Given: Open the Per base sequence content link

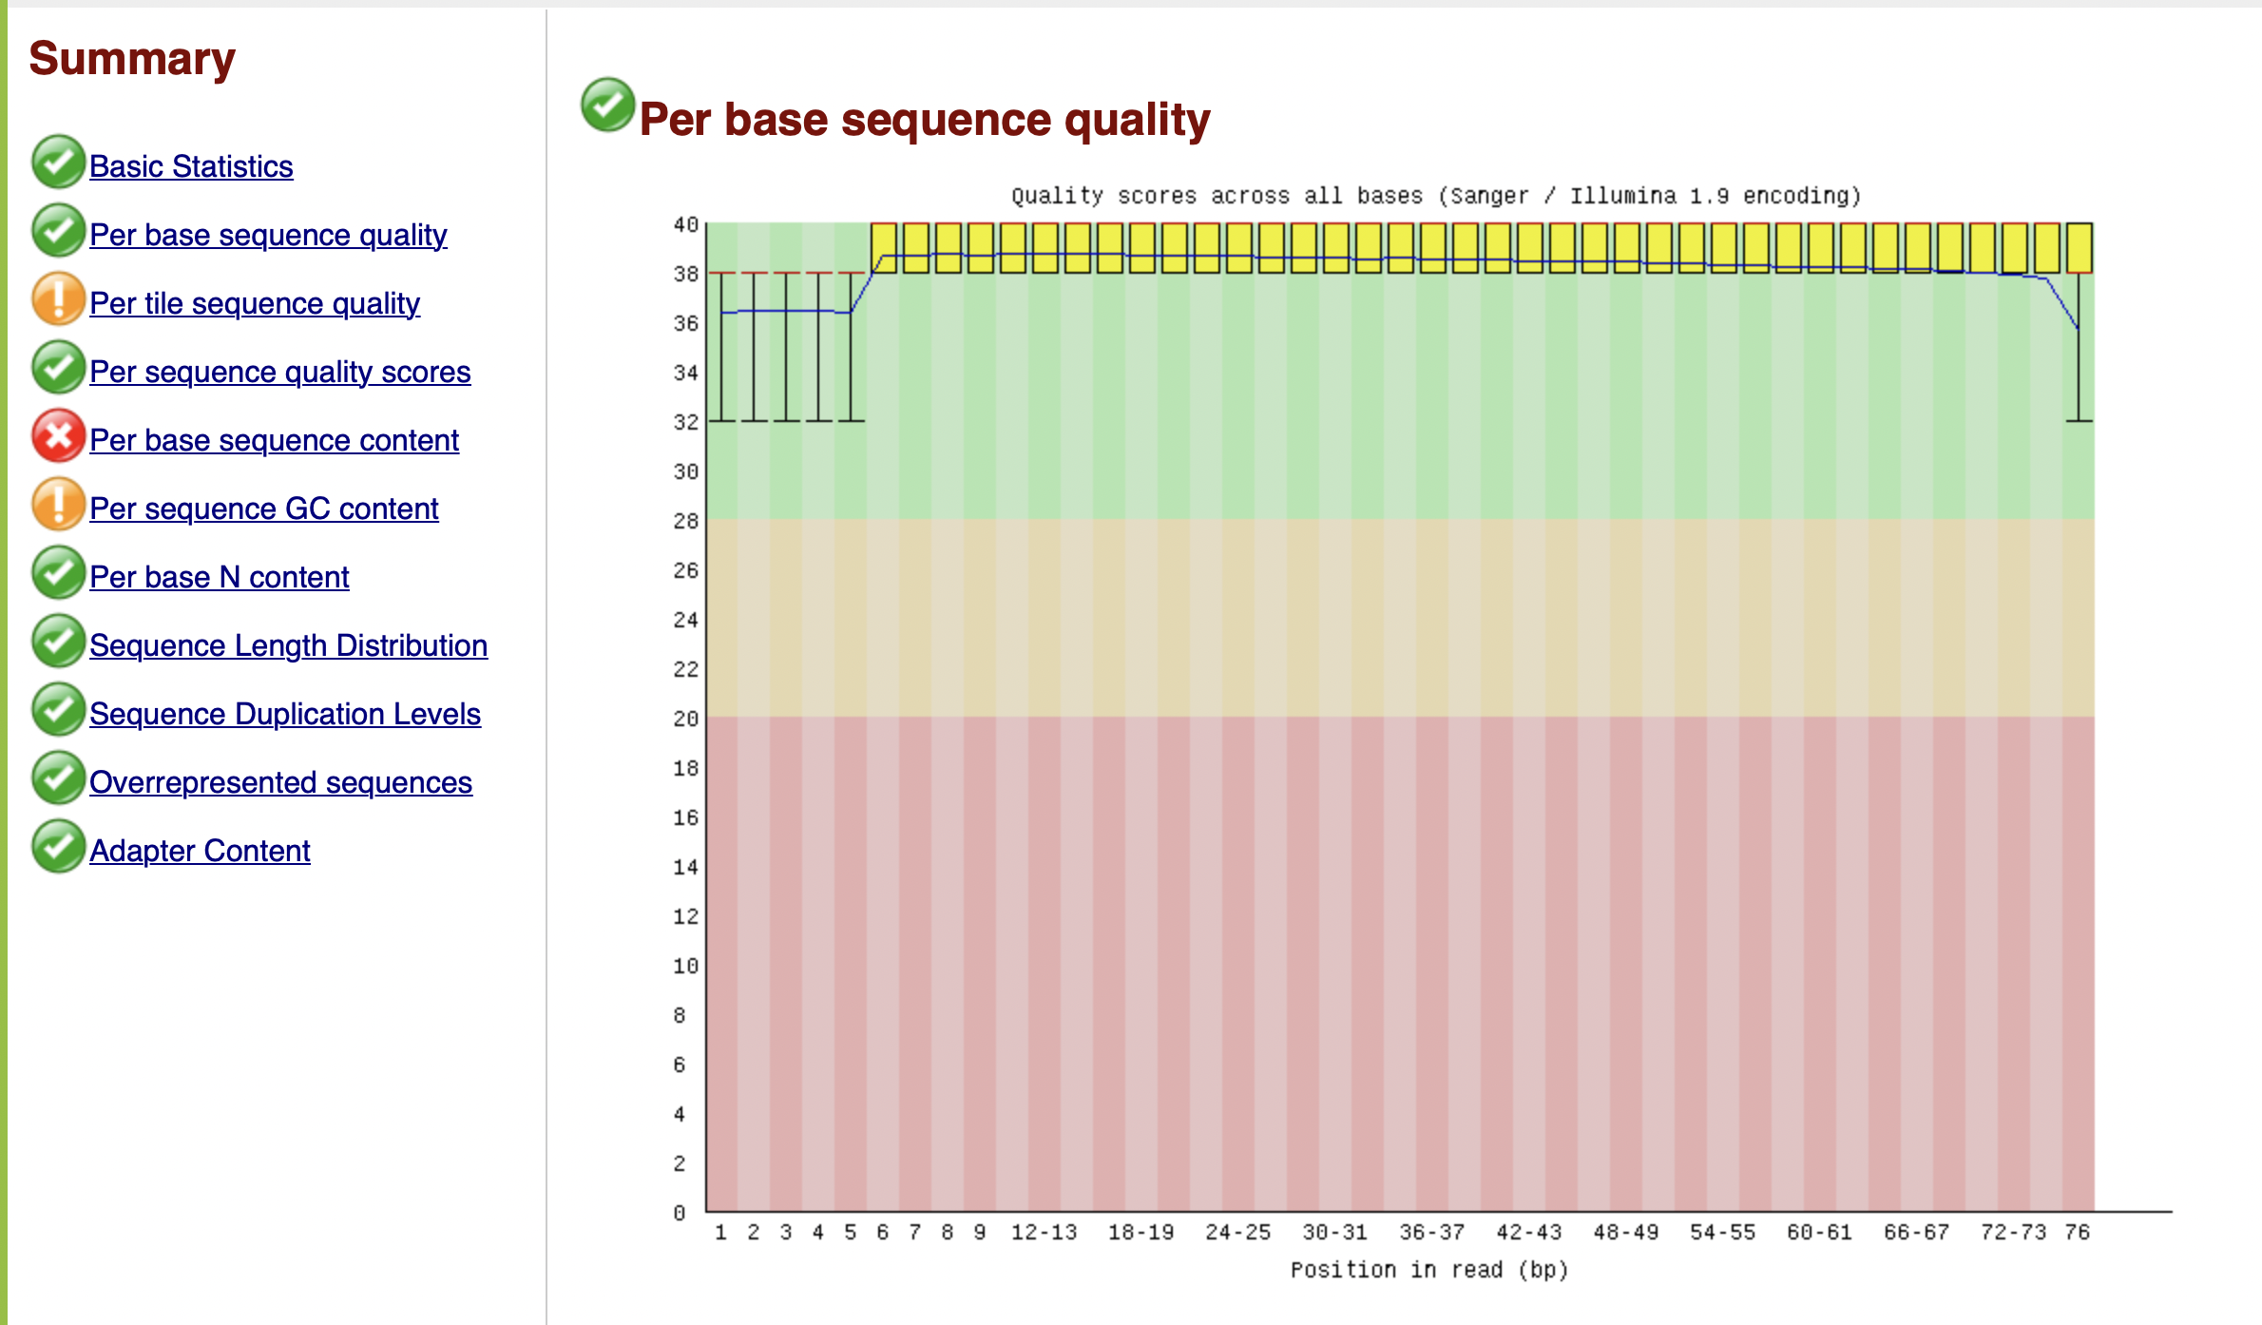Looking at the screenshot, I should 274,440.
